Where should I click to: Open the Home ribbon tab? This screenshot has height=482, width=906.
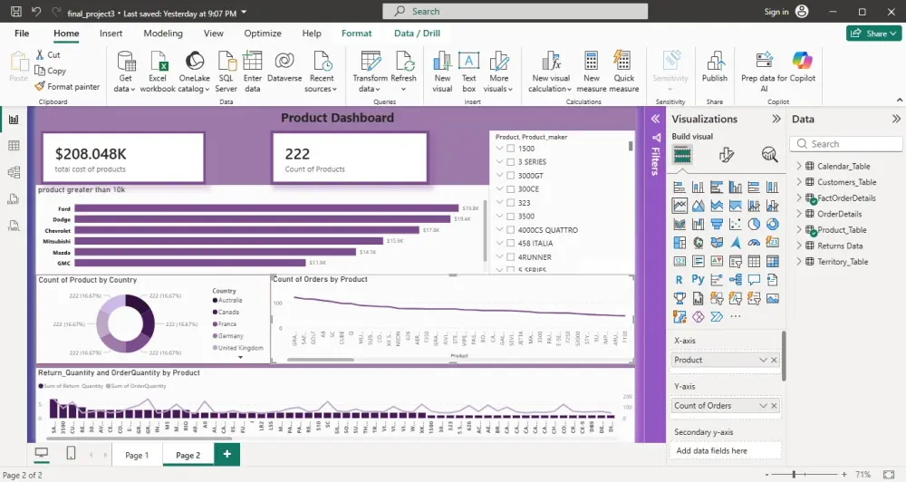(x=66, y=34)
